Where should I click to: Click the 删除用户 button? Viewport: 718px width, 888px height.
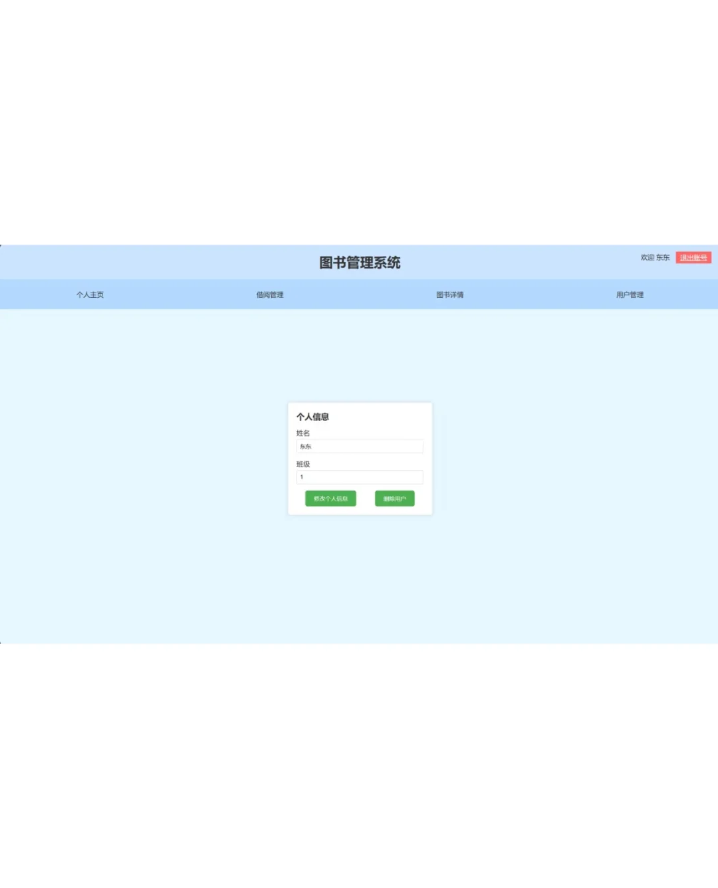[x=395, y=499]
